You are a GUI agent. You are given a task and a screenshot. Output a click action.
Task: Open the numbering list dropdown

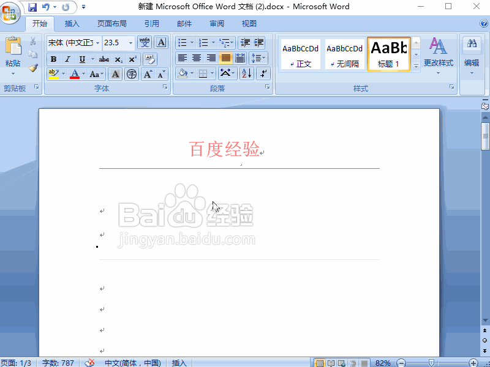[213, 42]
